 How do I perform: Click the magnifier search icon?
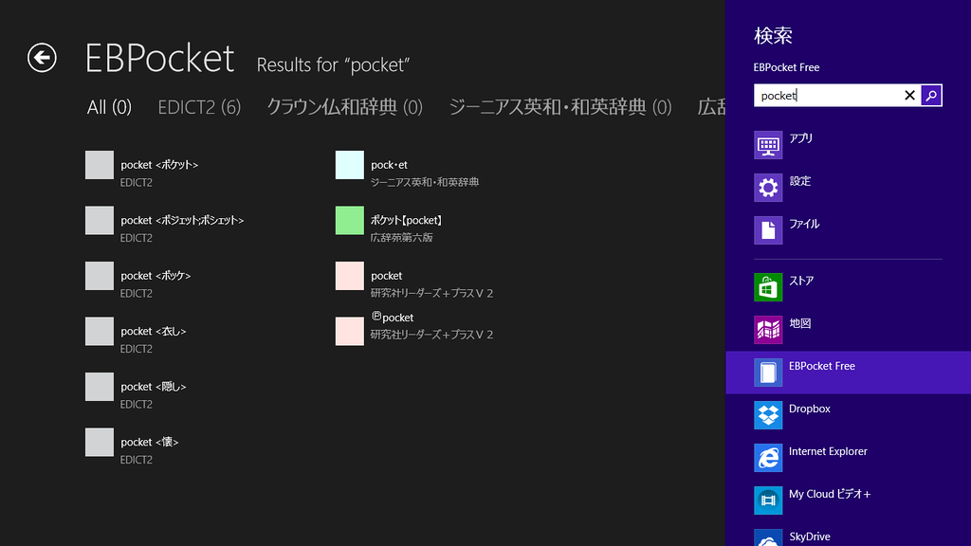pyautogui.click(x=931, y=95)
